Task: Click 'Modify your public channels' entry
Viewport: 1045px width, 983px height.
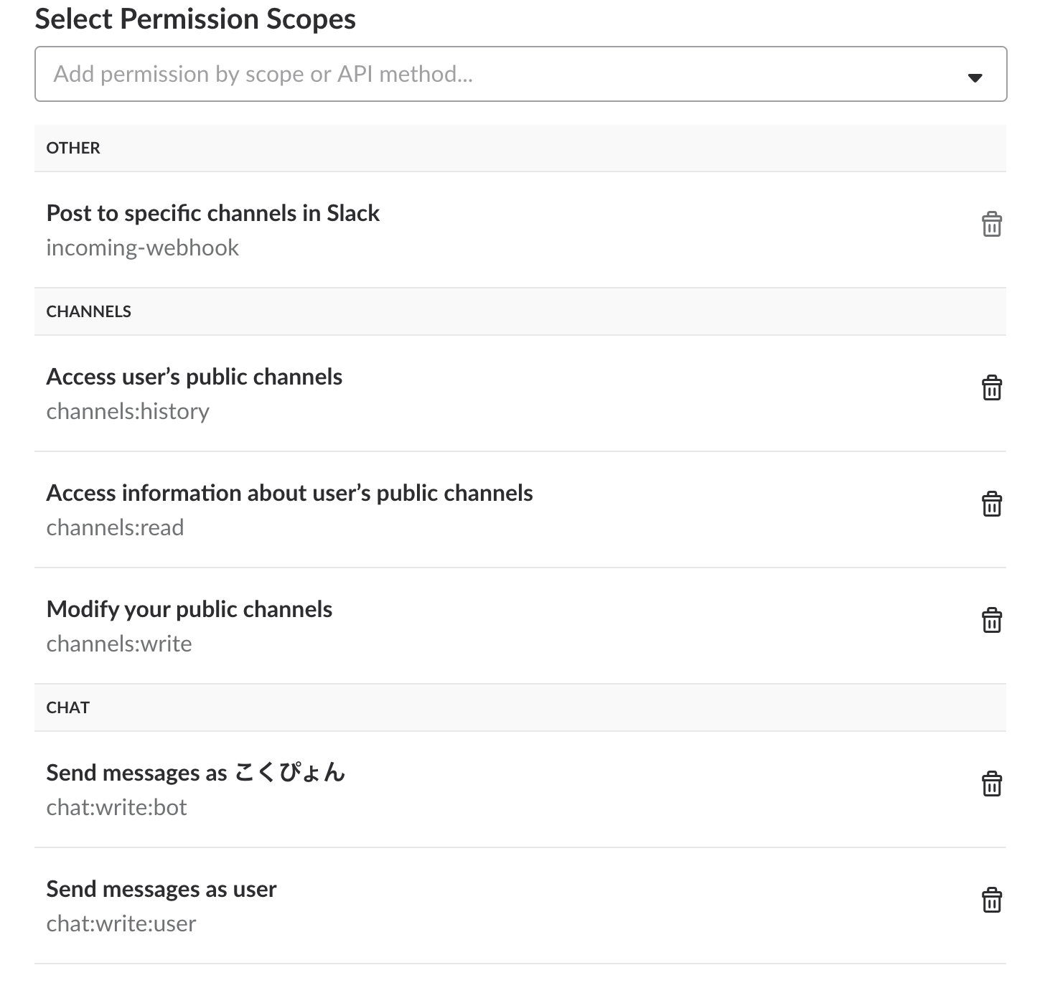Action: point(189,609)
